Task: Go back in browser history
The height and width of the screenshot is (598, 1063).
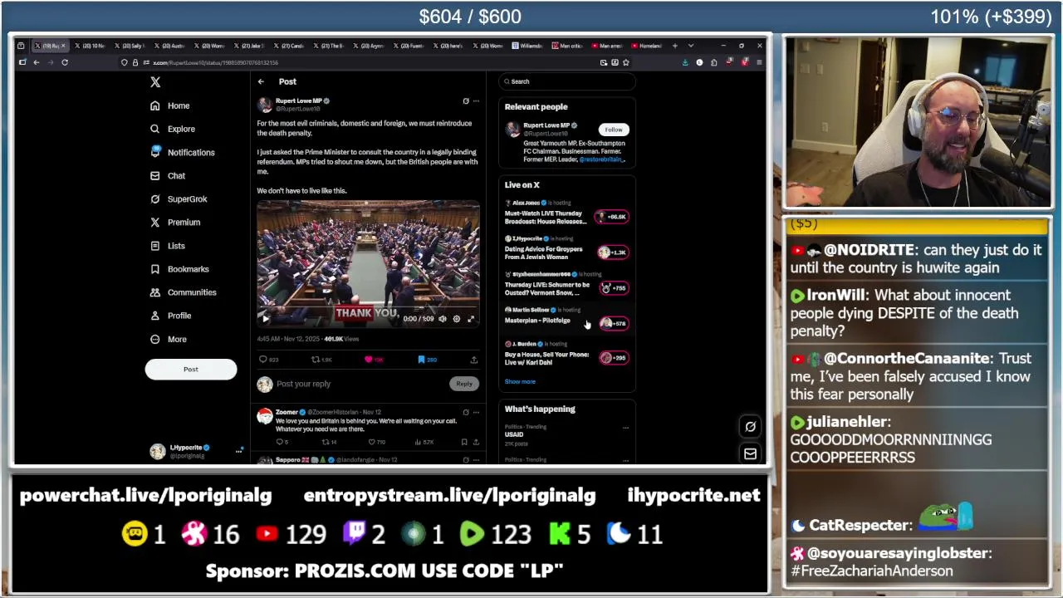Action: tap(37, 62)
